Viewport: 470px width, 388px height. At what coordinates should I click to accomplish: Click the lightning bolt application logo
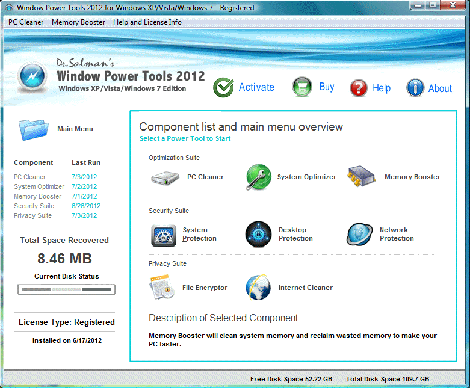coord(32,76)
